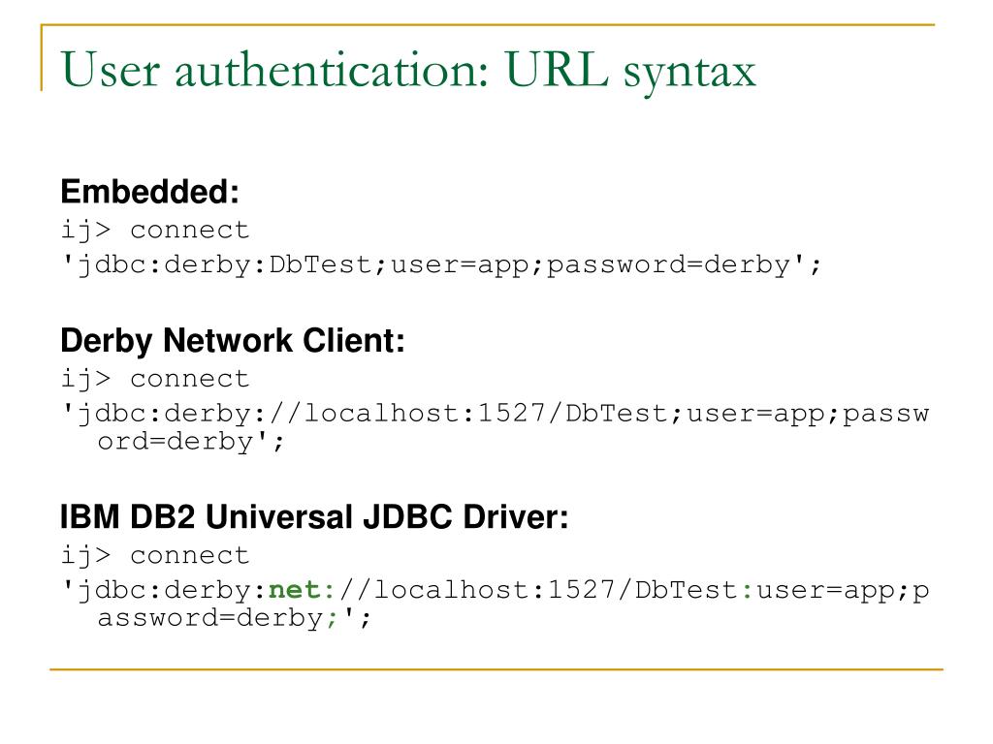Select the 'Derby Network Client:' heading
The width and height of the screenshot is (993, 744).
(233, 342)
